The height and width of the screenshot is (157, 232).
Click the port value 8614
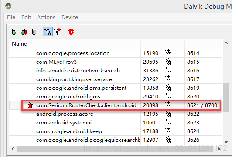click(x=193, y=53)
